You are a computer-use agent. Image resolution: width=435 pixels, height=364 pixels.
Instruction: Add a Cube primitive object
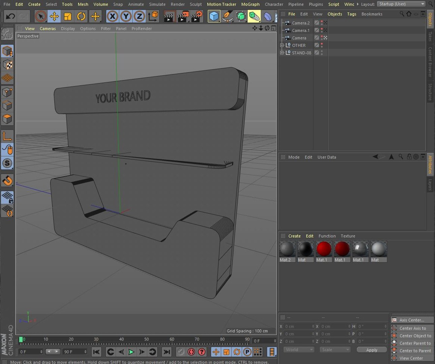pyautogui.click(x=214, y=16)
